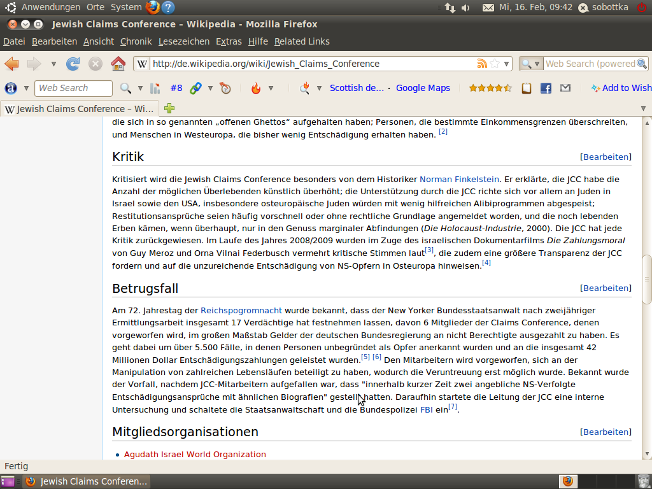Expand the flame Hot Pages dropdown
Viewport: 652px width, 489px height.
pyautogui.click(x=271, y=88)
